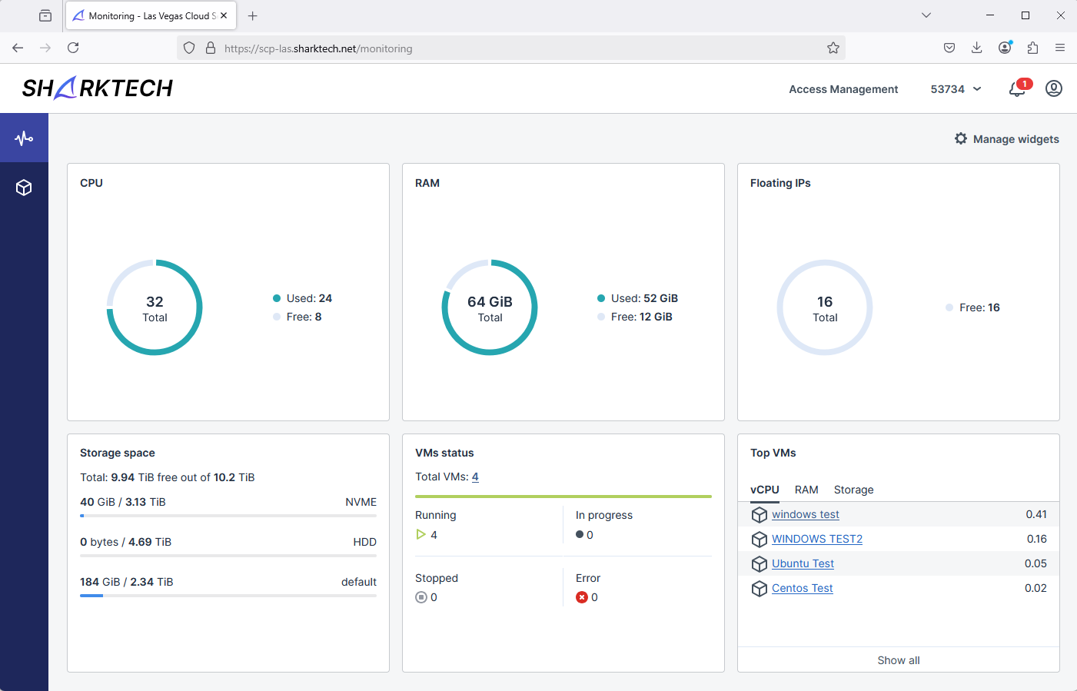Open the browser downloads icon
This screenshot has height=691, width=1077.
tap(976, 48)
